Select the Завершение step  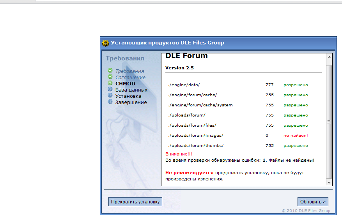pyautogui.click(x=131, y=102)
